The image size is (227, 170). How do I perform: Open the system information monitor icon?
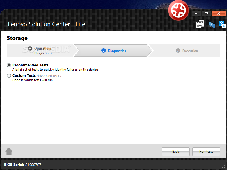211,24
